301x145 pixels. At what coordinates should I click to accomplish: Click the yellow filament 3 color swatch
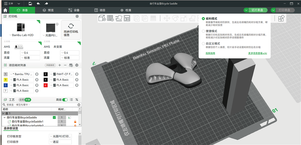(x=5, y=80)
